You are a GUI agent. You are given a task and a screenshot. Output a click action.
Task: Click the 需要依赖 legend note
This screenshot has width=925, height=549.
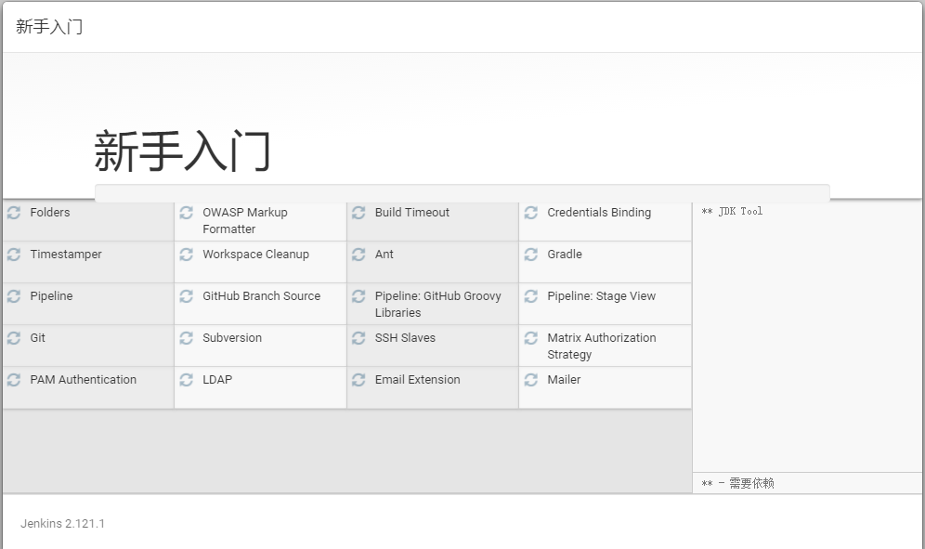737,483
